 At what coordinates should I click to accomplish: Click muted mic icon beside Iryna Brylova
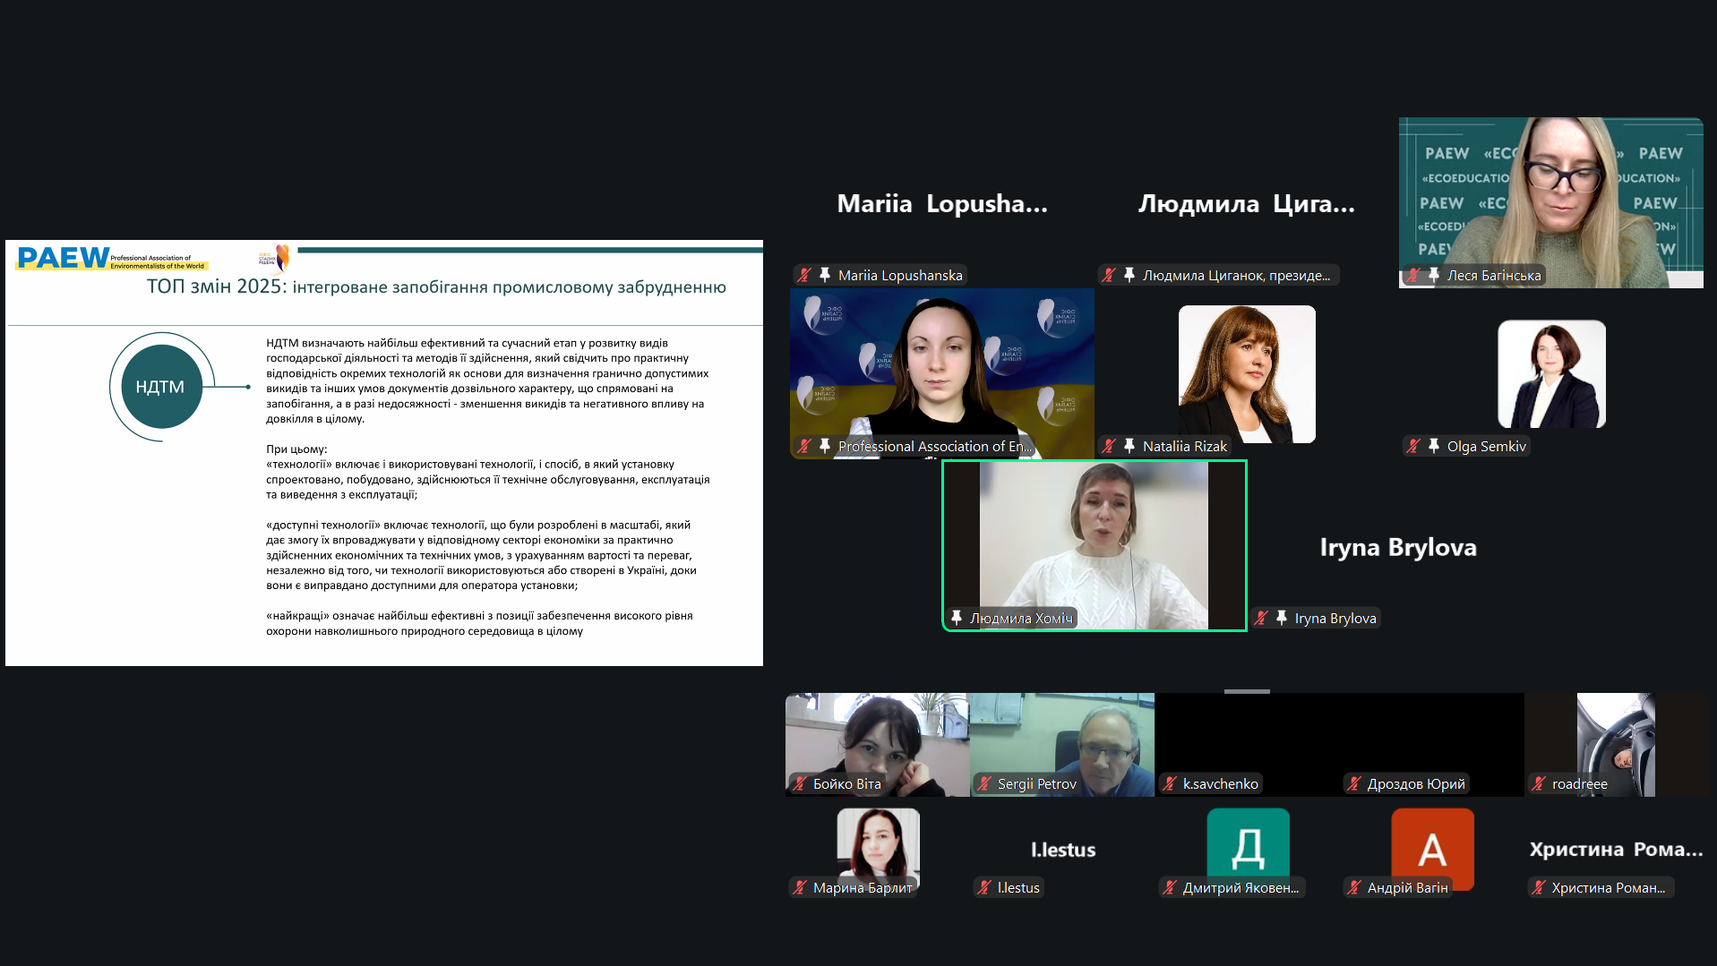click(1261, 618)
